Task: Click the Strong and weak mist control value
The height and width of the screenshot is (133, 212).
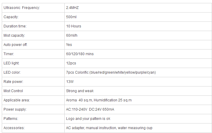Action: point(80,91)
